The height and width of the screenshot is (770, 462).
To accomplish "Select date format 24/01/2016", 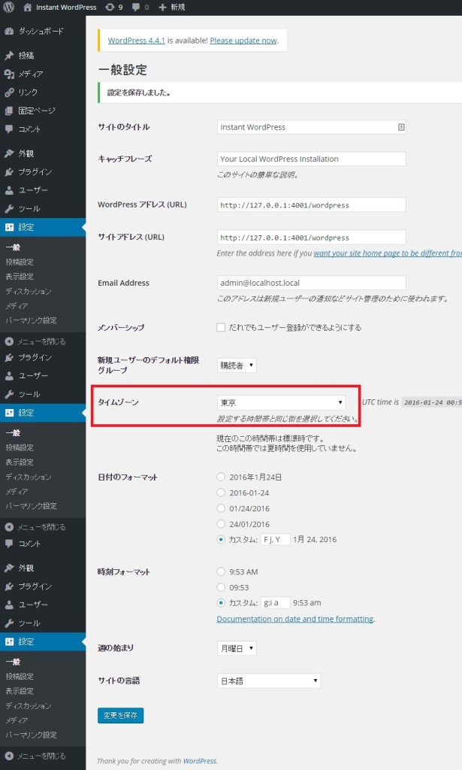I will (x=221, y=524).
